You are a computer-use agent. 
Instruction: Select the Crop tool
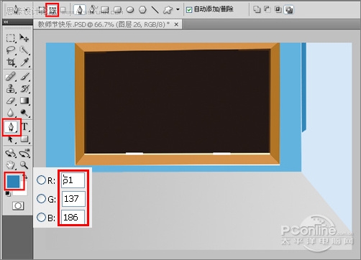pos(10,62)
